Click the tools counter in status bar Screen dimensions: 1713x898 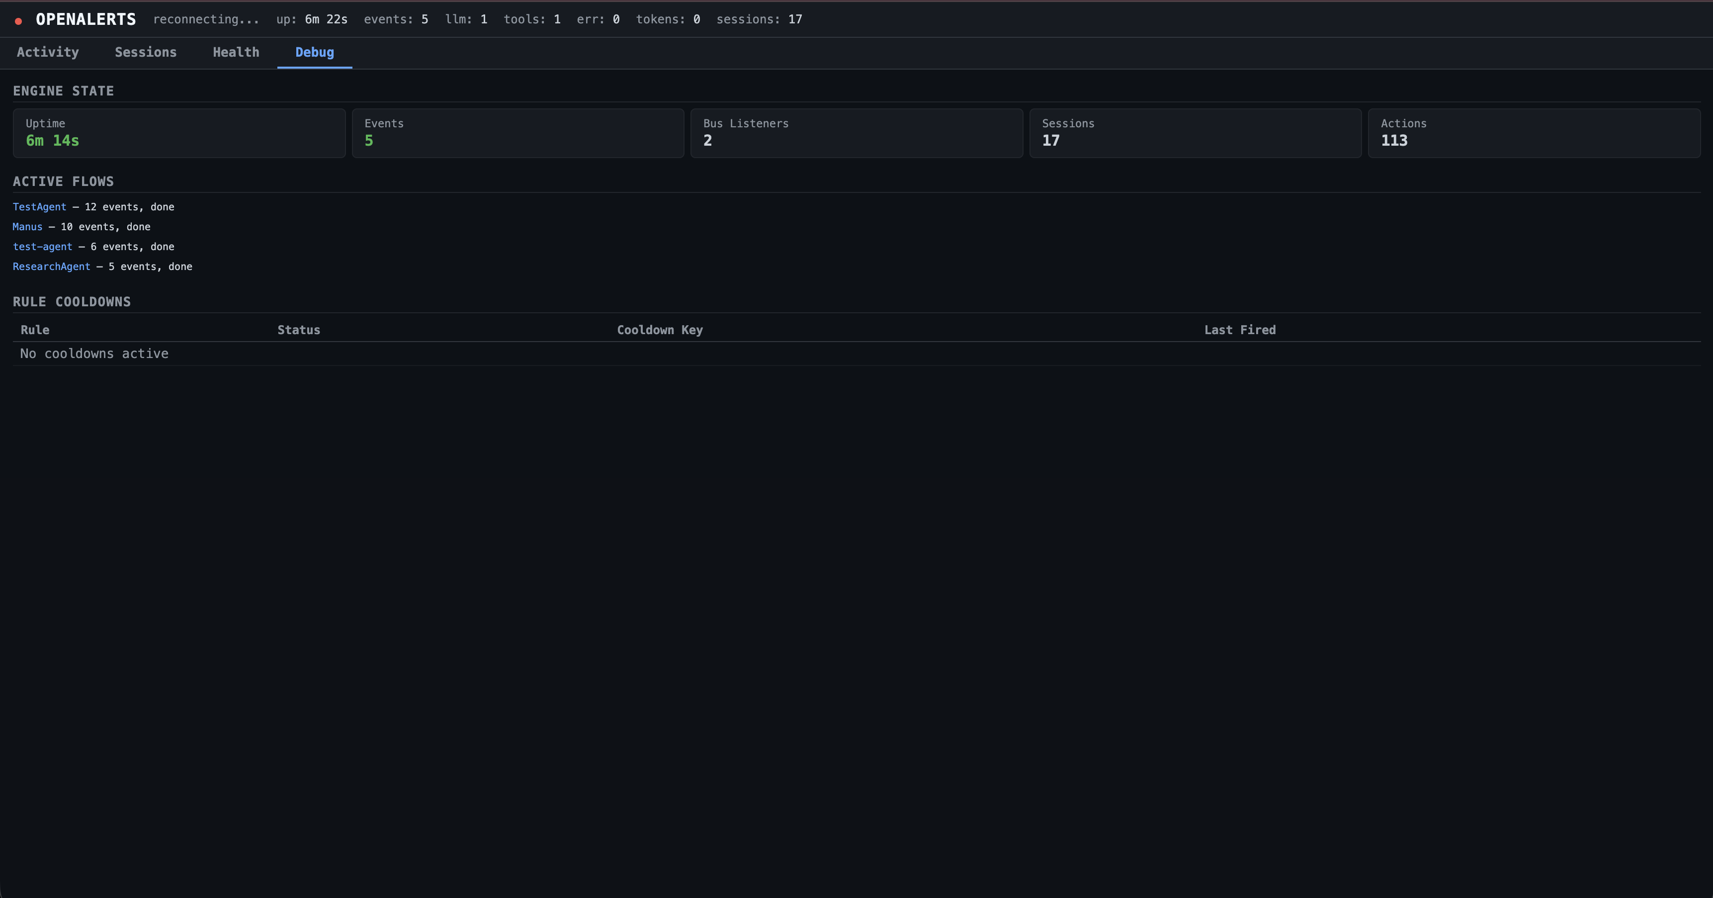532,19
